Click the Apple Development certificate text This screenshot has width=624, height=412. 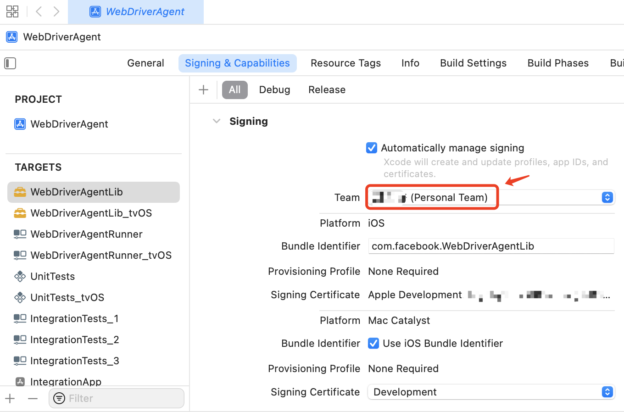[415, 295]
